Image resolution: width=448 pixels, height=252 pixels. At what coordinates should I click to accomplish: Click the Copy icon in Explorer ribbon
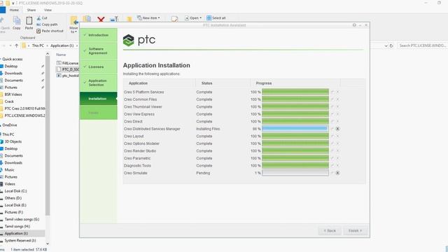tap(17, 23)
